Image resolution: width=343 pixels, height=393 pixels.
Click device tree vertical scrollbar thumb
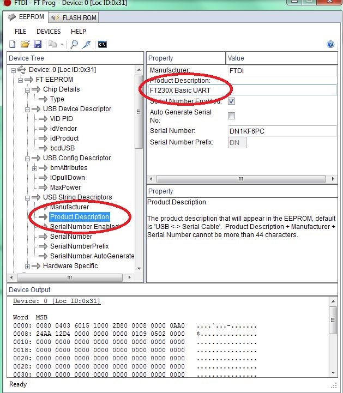click(x=139, y=112)
